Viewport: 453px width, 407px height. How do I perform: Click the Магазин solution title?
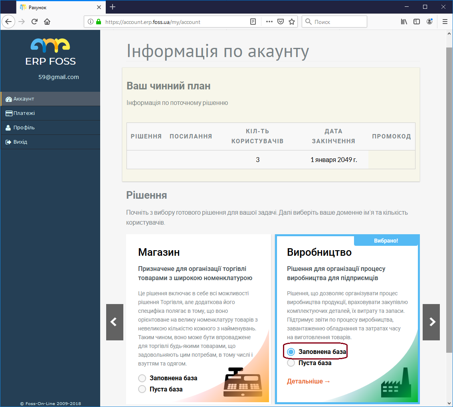[x=159, y=252]
